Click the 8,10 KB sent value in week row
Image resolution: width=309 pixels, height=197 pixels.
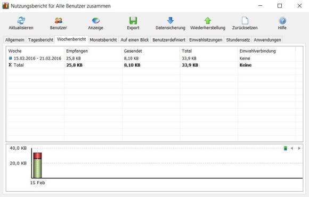pos(131,59)
